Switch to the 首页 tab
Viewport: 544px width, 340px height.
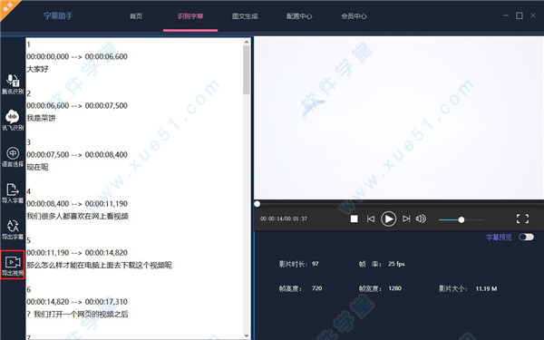[136, 16]
